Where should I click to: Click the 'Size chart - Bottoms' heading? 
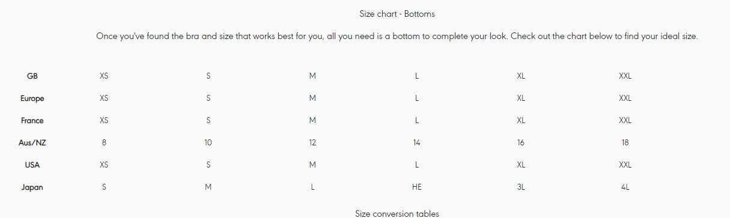397,13
